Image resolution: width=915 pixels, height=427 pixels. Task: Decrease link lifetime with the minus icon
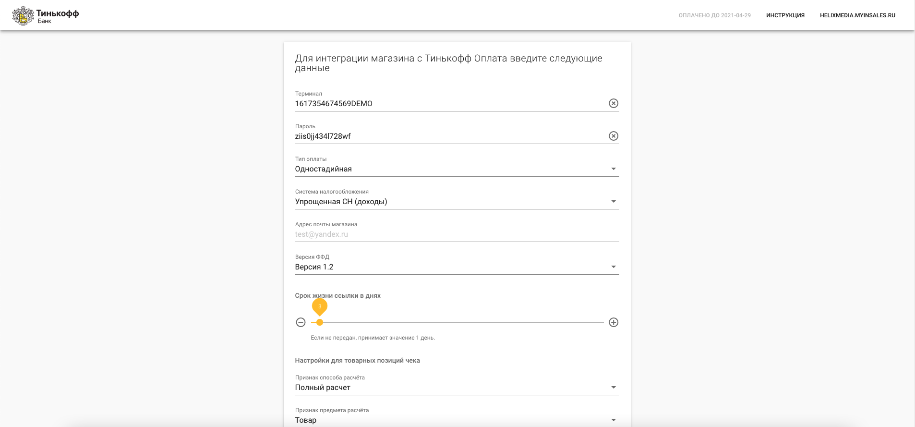[x=301, y=322]
